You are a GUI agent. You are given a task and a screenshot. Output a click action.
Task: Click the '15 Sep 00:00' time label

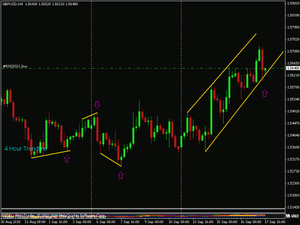click(227, 222)
